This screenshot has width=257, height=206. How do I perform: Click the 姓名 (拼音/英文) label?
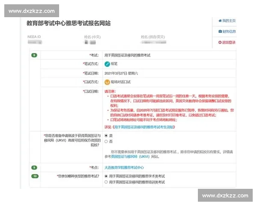coord(153,37)
